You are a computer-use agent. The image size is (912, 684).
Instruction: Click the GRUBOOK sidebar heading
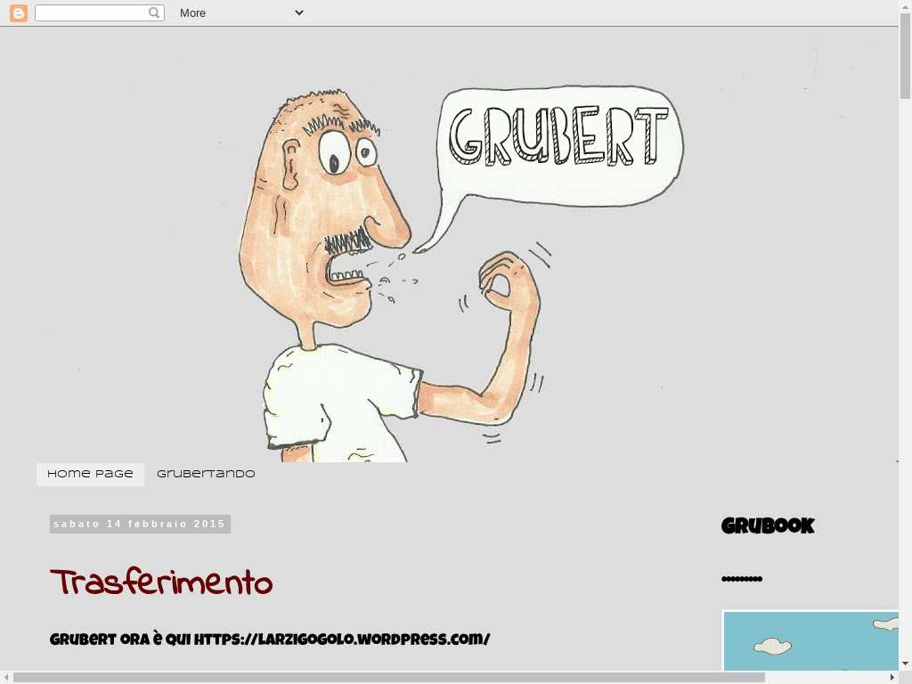point(768,526)
